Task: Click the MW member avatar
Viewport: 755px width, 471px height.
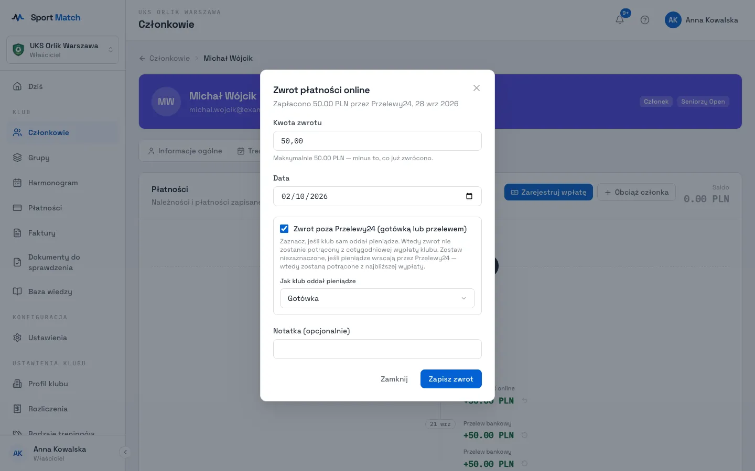Action: tap(166, 102)
